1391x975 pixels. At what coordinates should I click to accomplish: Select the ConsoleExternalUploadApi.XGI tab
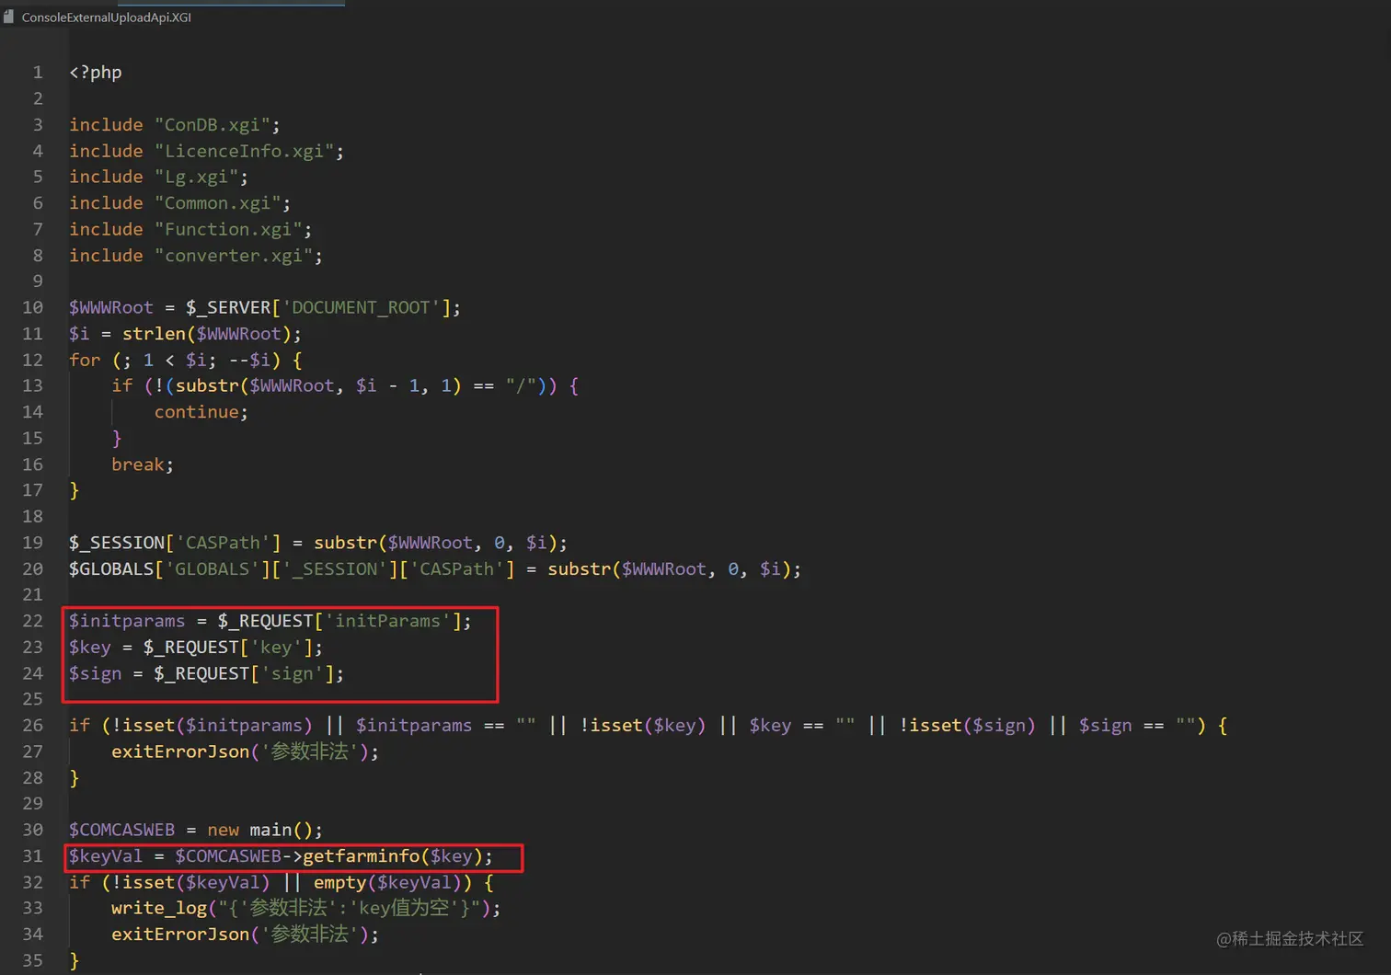[x=107, y=17]
